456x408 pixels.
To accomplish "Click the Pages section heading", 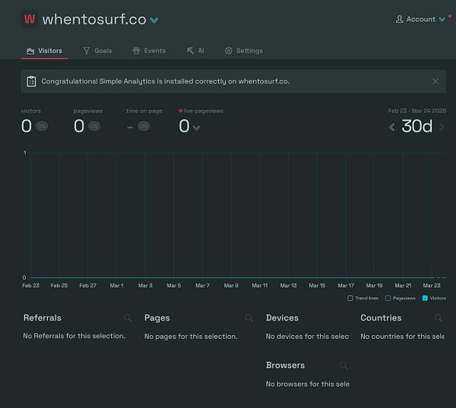I will (x=157, y=318).
